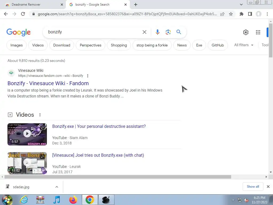Open the Joel tries out Bonzify.exe link
Screen dimensions: 273x205
98,155
